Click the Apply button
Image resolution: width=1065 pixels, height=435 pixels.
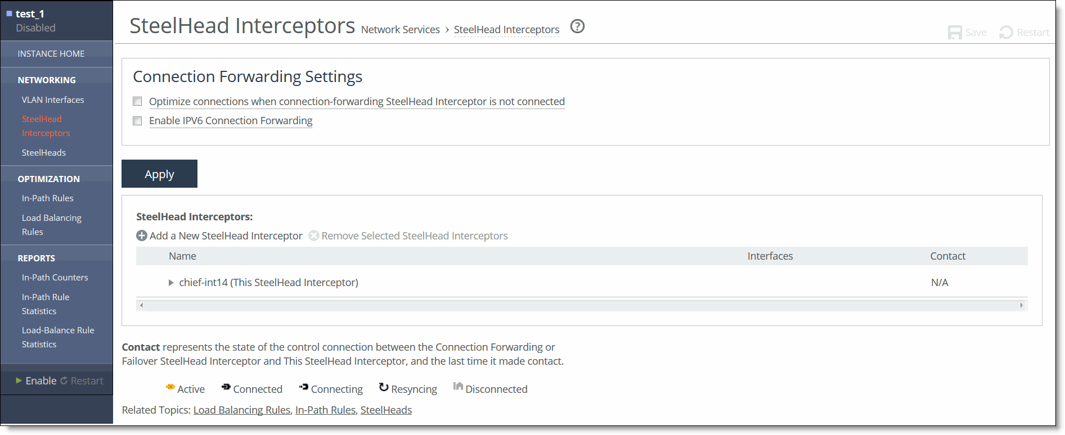coord(159,174)
